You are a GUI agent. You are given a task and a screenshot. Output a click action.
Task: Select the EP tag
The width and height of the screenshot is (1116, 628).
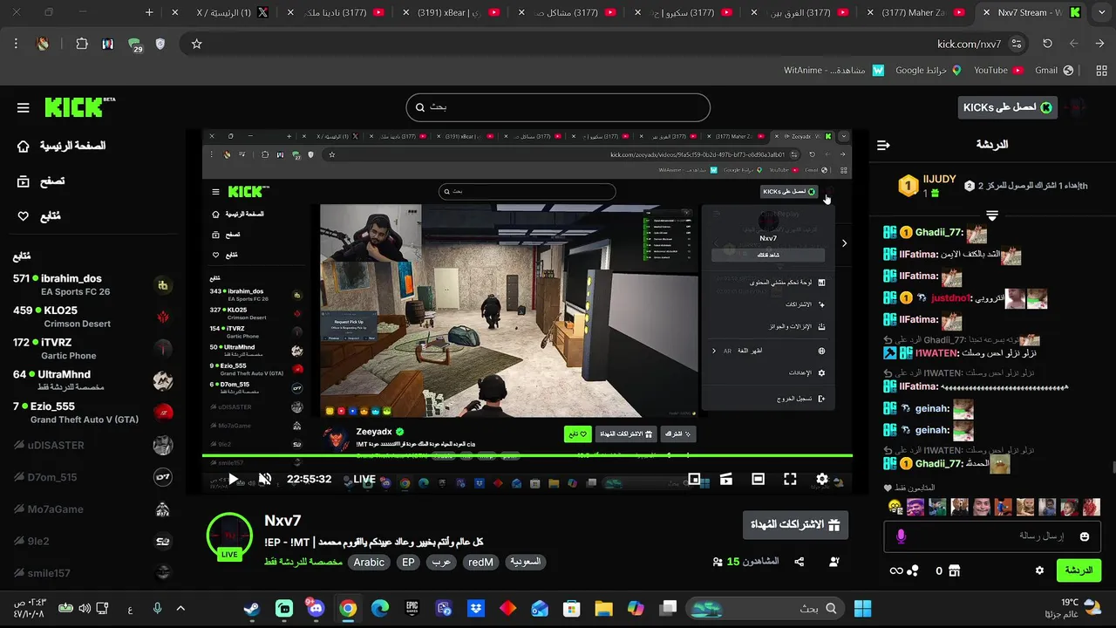[x=408, y=563]
